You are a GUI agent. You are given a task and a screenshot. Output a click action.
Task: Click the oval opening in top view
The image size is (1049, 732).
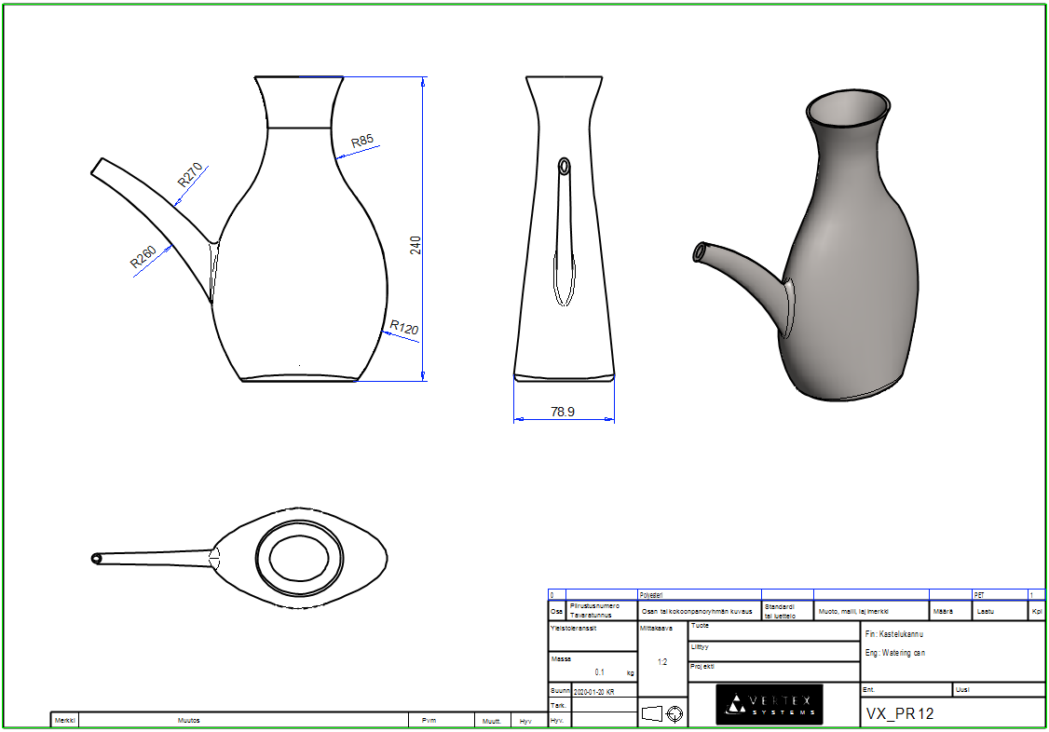click(299, 558)
